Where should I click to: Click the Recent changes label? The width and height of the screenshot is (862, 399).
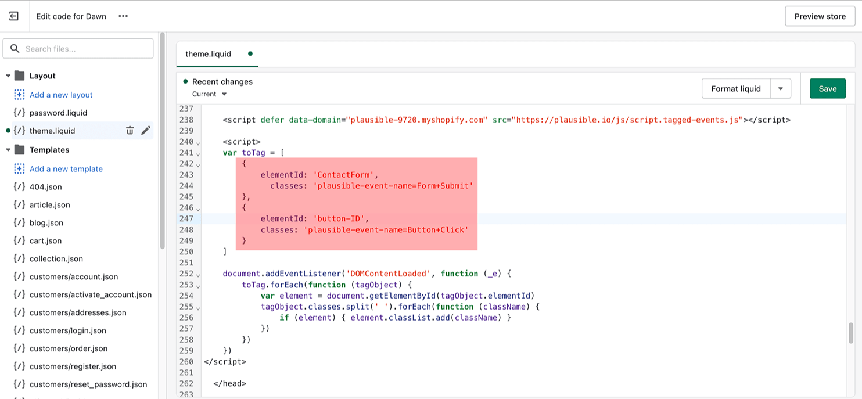[x=222, y=82]
